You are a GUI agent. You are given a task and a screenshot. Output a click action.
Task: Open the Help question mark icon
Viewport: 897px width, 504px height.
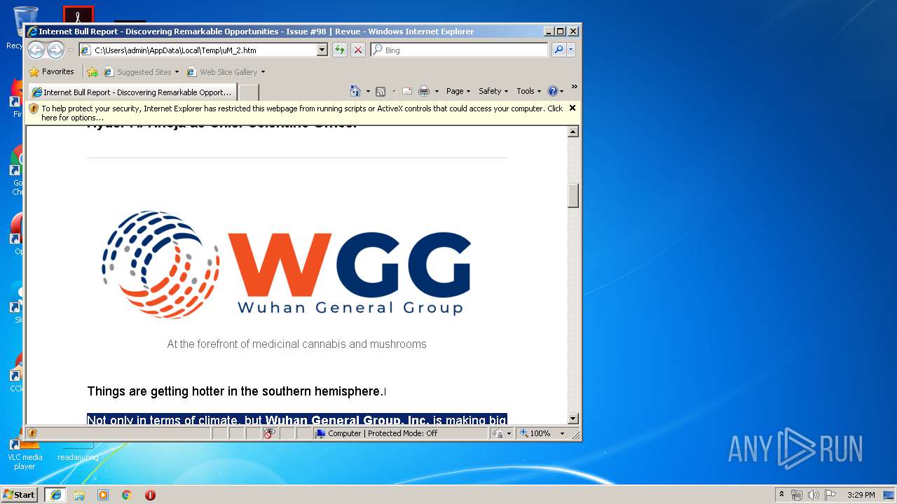[x=552, y=91]
